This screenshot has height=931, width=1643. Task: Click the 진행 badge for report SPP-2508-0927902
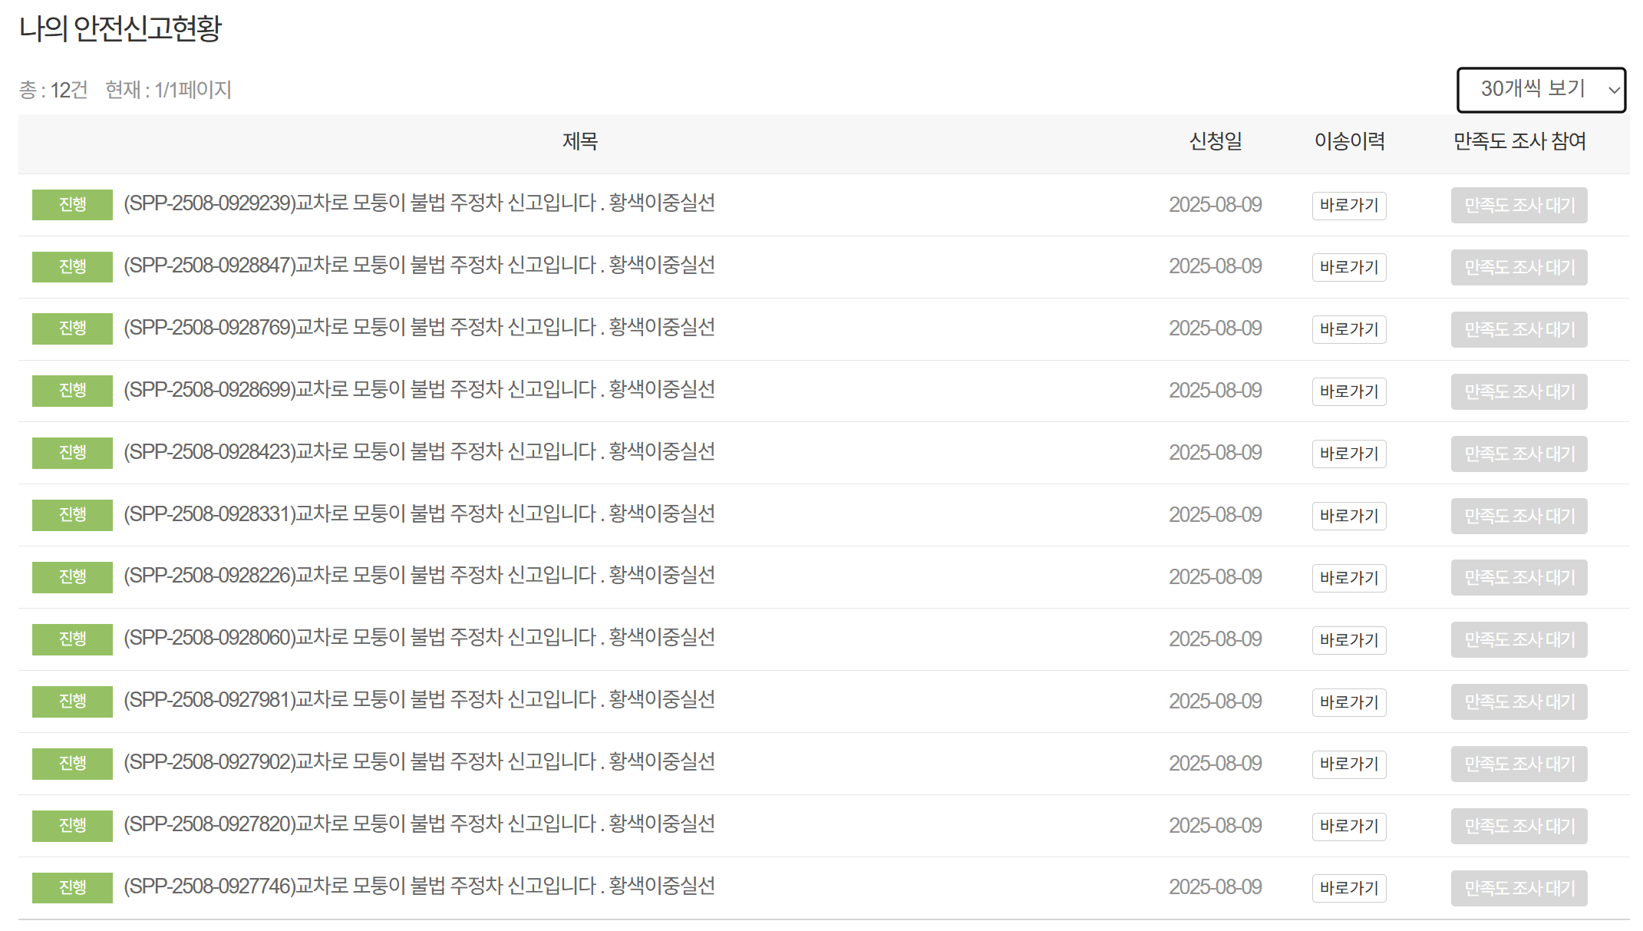tap(72, 763)
